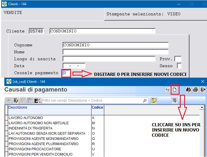Click code cell V
The width and height of the screenshot is (207, 157).
tap(98, 154)
